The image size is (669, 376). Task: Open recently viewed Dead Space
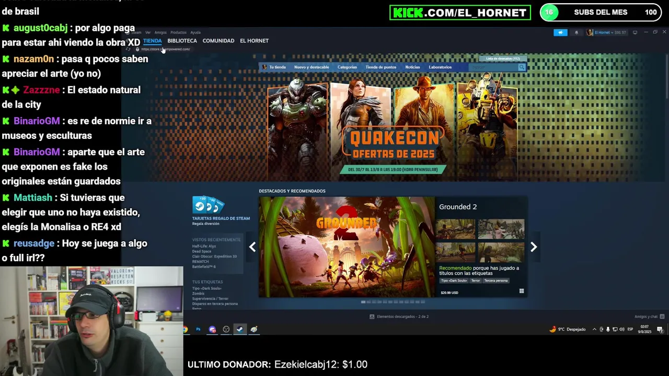click(201, 252)
